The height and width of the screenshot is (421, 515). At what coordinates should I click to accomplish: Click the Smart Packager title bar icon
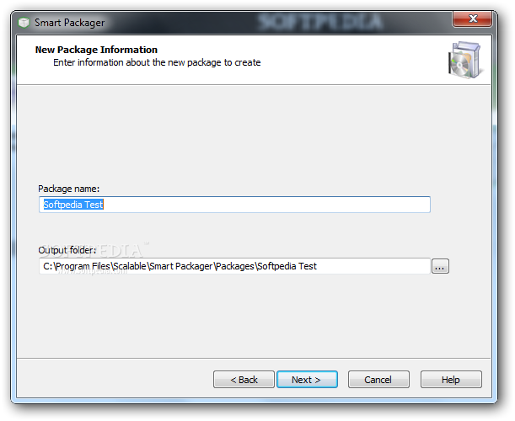point(24,23)
